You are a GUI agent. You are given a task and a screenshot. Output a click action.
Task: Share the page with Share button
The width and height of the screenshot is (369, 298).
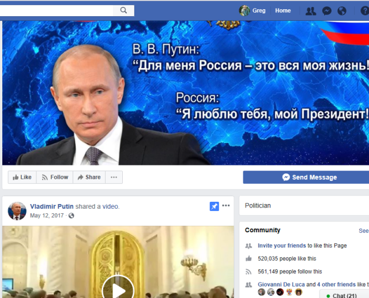(89, 177)
